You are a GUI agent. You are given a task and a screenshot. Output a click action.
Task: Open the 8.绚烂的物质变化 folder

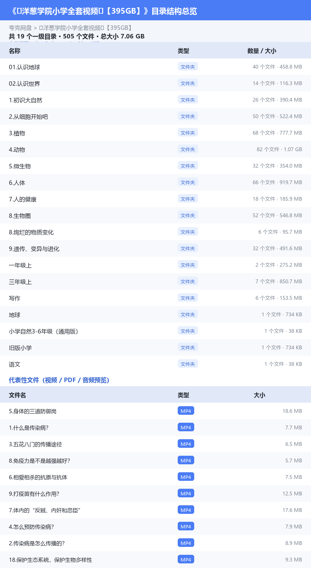pos(31,232)
